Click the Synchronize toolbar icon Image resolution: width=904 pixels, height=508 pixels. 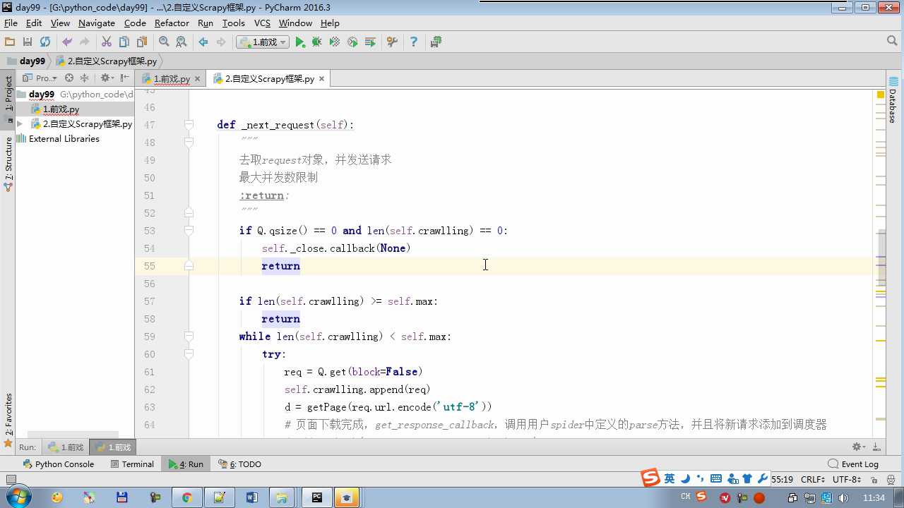[45, 42]
